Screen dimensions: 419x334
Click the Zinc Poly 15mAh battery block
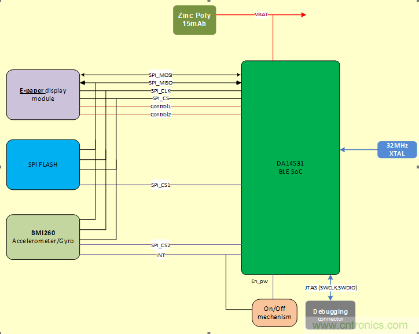pyautogui.click(x=194, y=20)
